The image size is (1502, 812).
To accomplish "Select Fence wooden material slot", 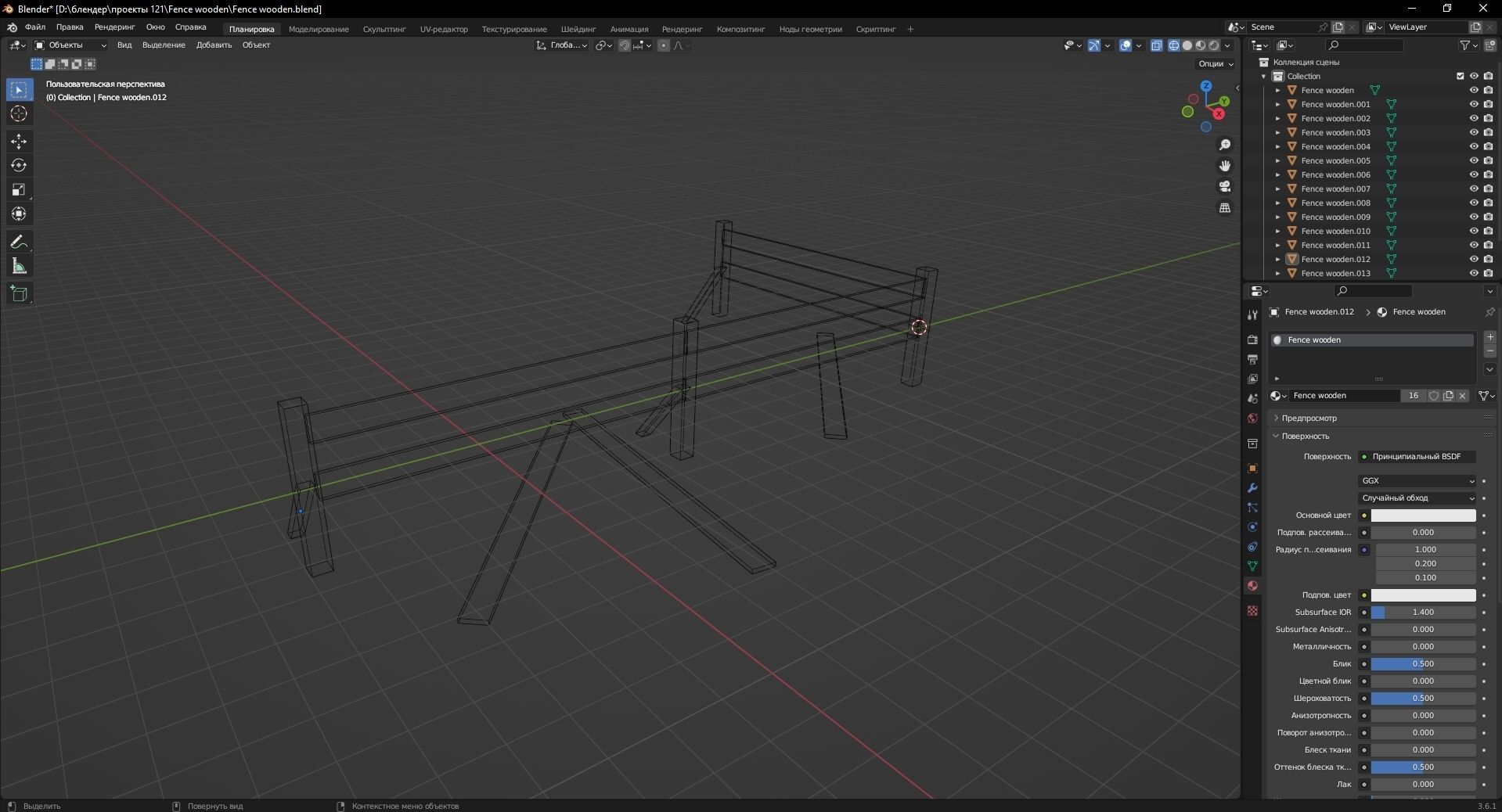I will coord(1371,340).
